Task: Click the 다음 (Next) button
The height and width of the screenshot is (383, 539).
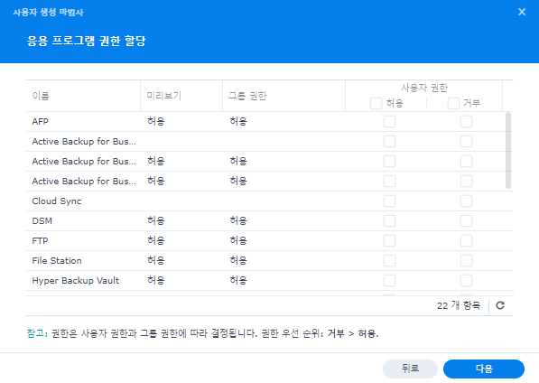Action: coord(484,369)
